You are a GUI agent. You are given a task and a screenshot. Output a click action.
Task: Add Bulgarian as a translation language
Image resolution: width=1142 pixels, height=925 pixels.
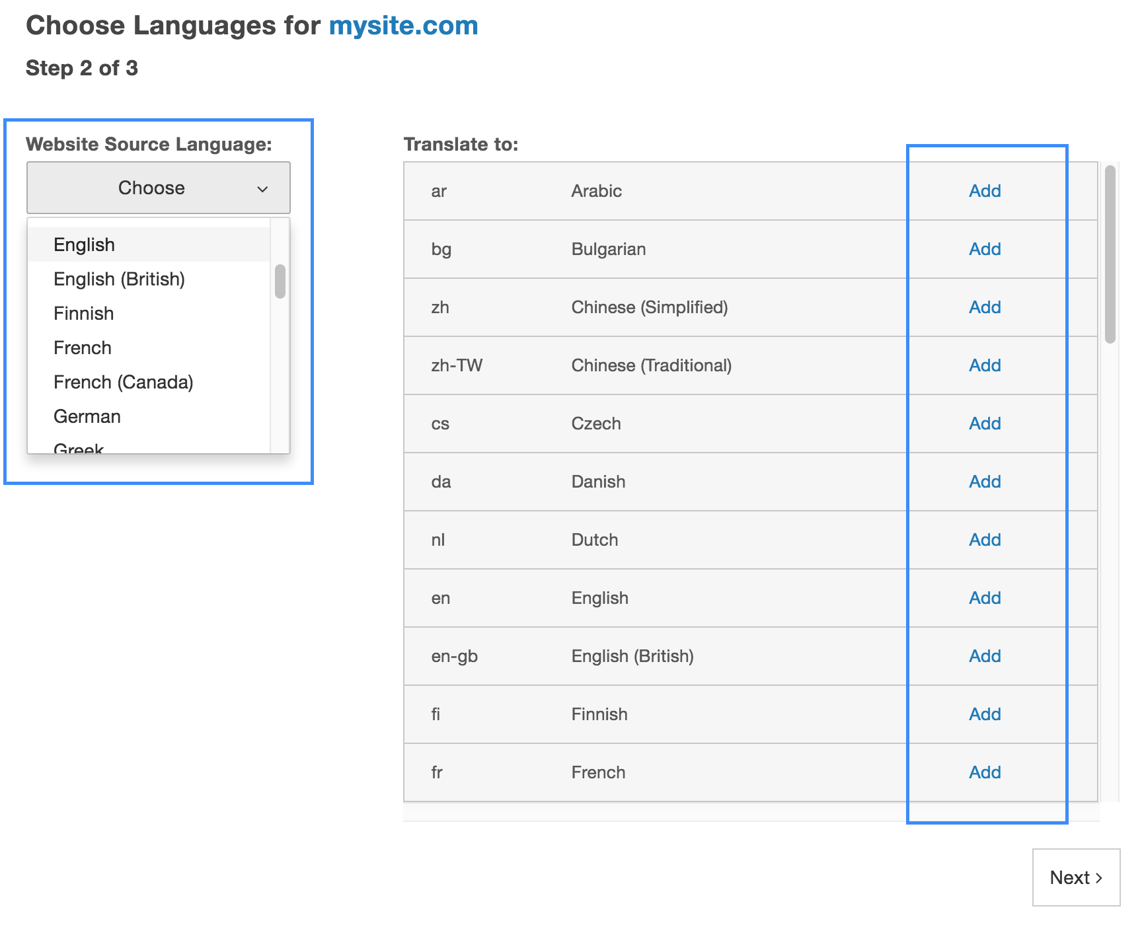(x=984, y=249)
